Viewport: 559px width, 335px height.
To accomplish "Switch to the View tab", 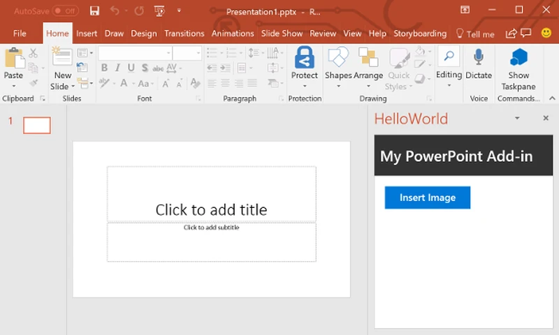I will pyautogui.click(x=352, y=33).
